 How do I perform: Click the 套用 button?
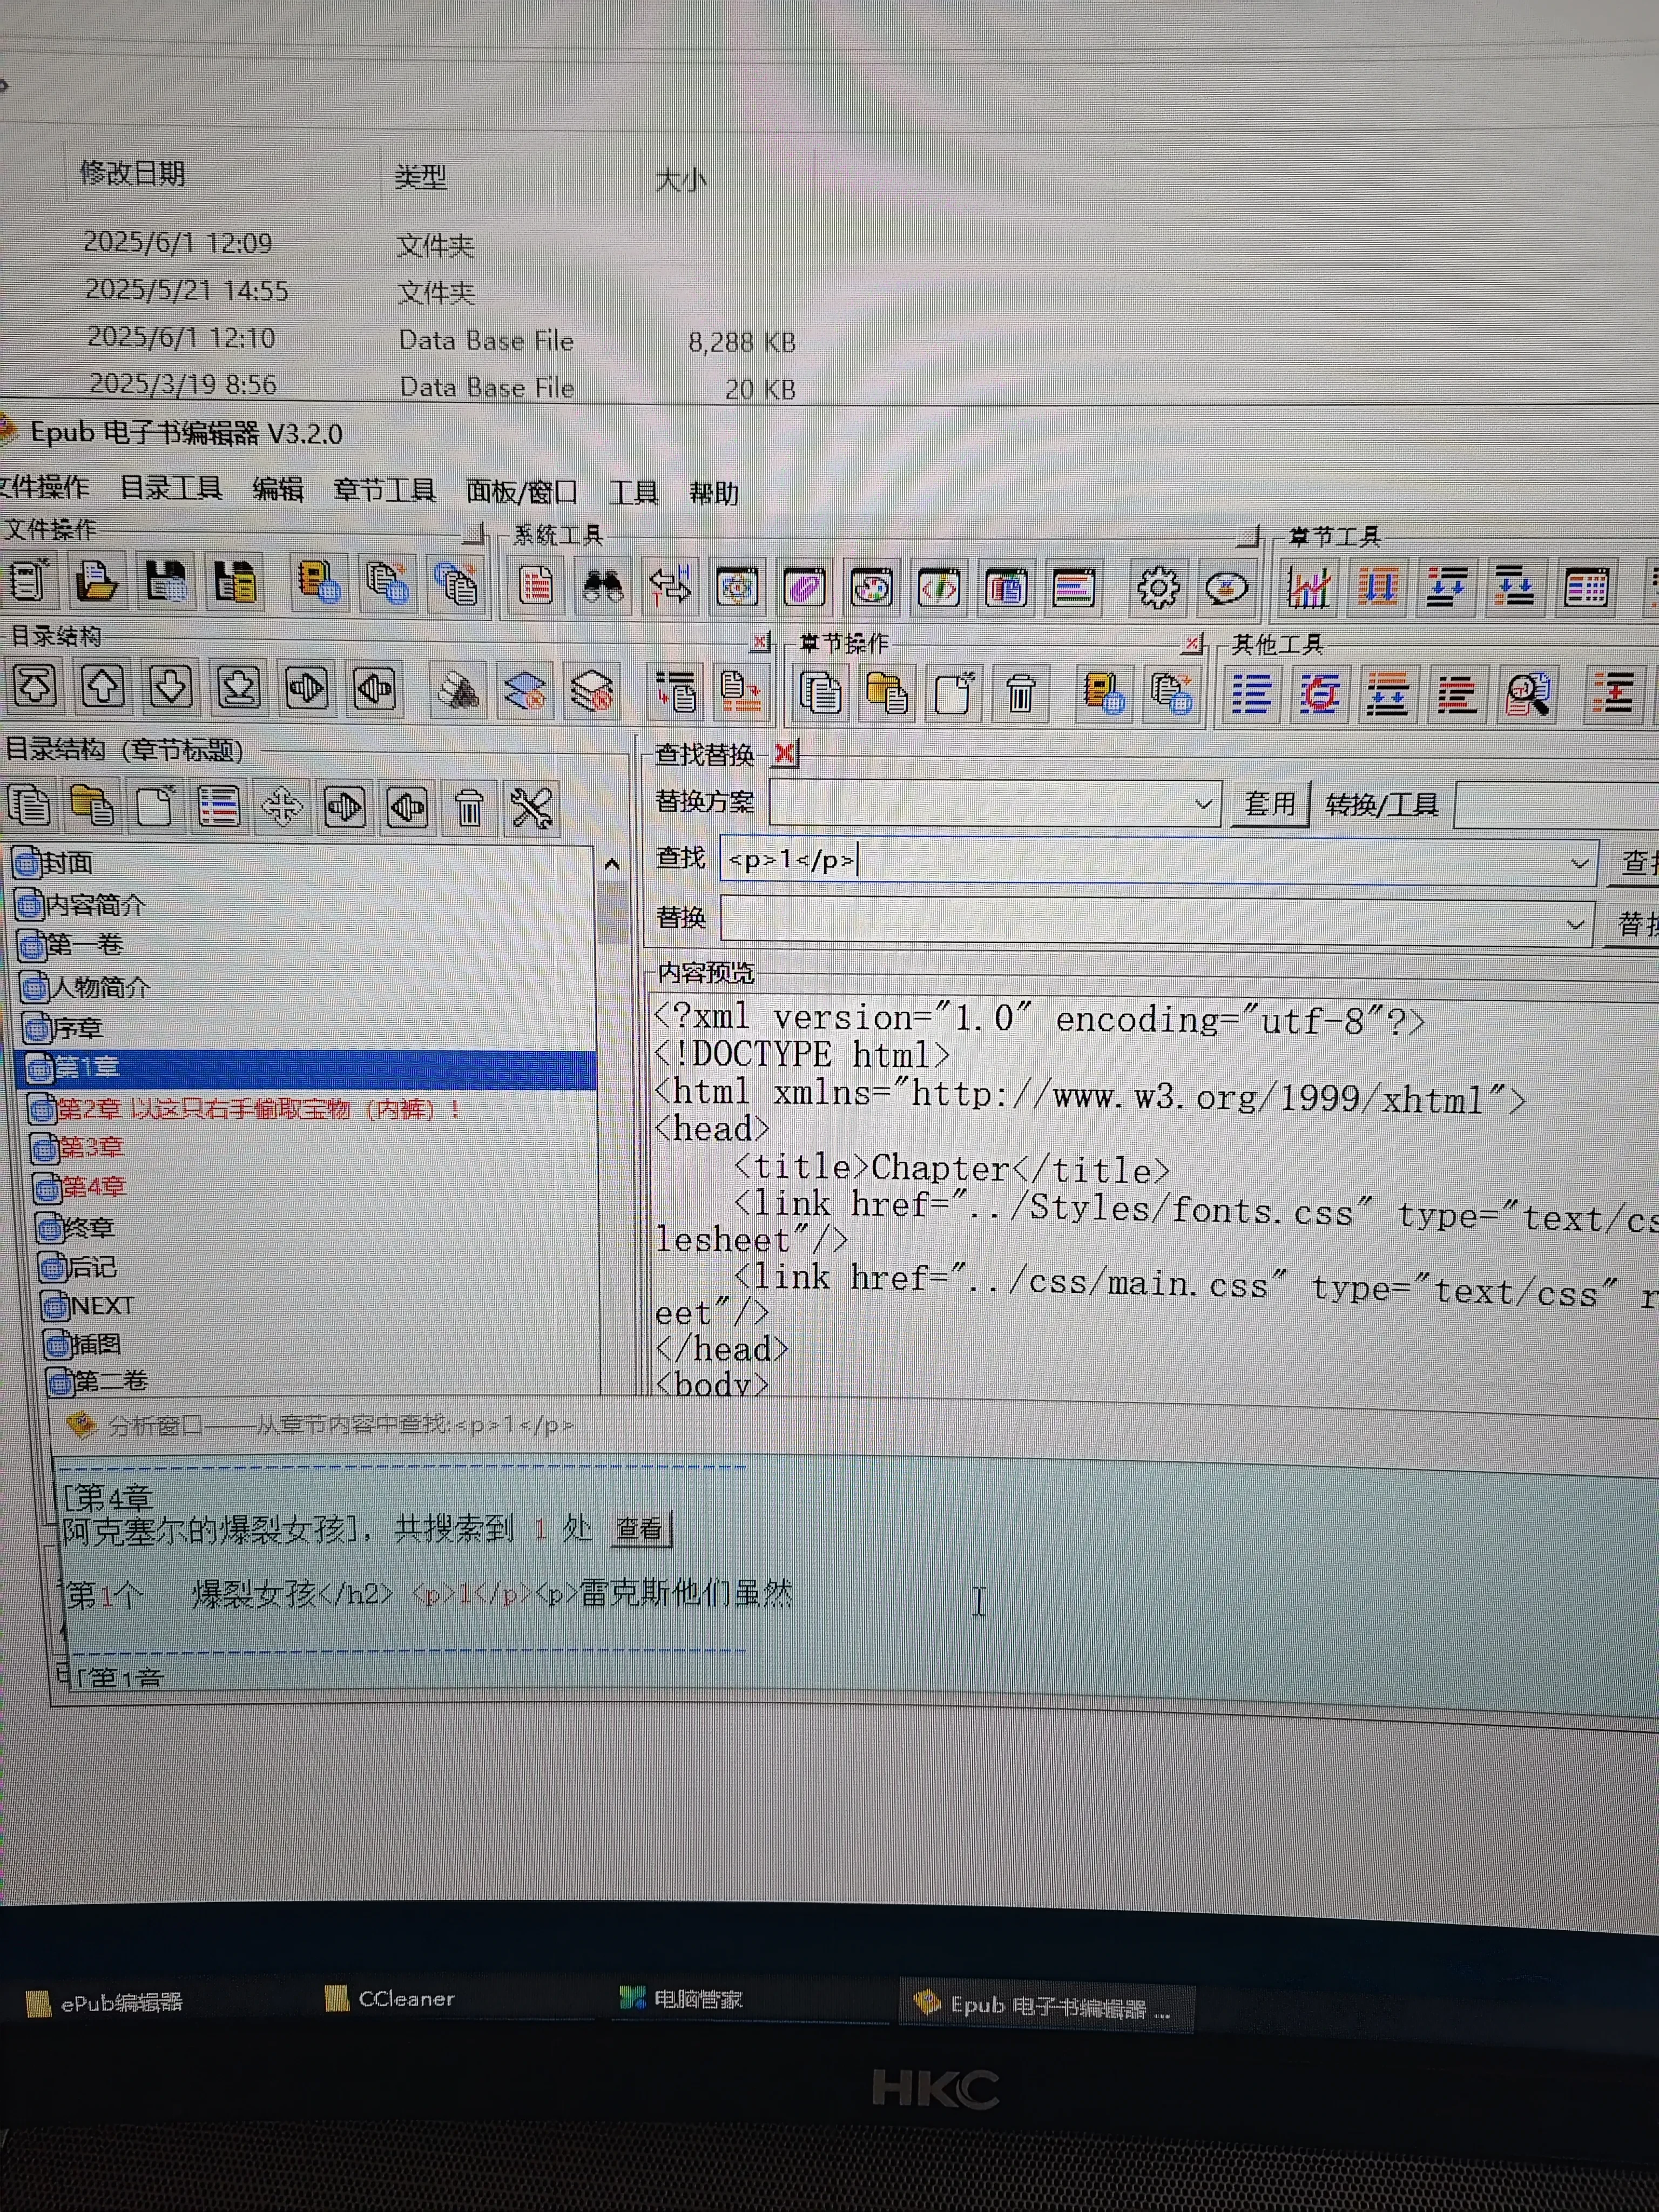point(1269,804)
